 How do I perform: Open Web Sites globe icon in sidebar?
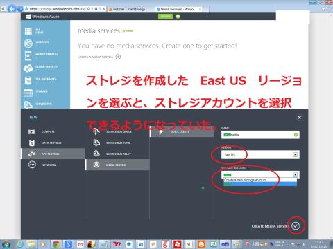click(x=28, y=44)
